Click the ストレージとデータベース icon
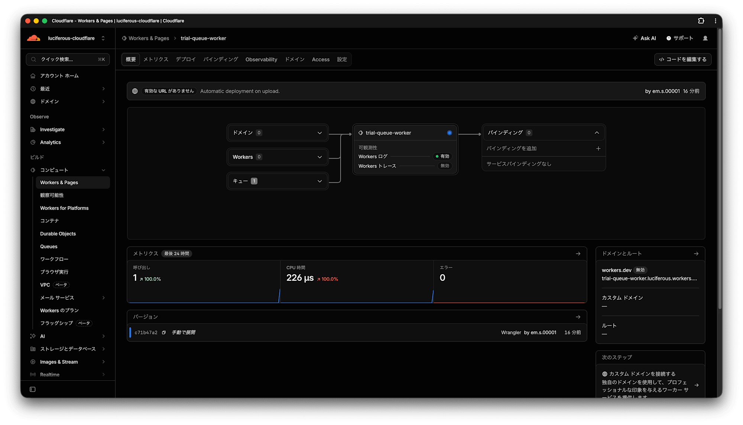Viewport: 743px width, 425px height. [33, 349]
